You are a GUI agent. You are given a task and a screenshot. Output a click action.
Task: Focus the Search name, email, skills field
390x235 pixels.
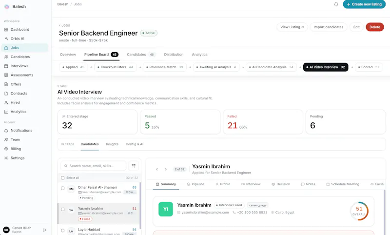pos(94,166)
